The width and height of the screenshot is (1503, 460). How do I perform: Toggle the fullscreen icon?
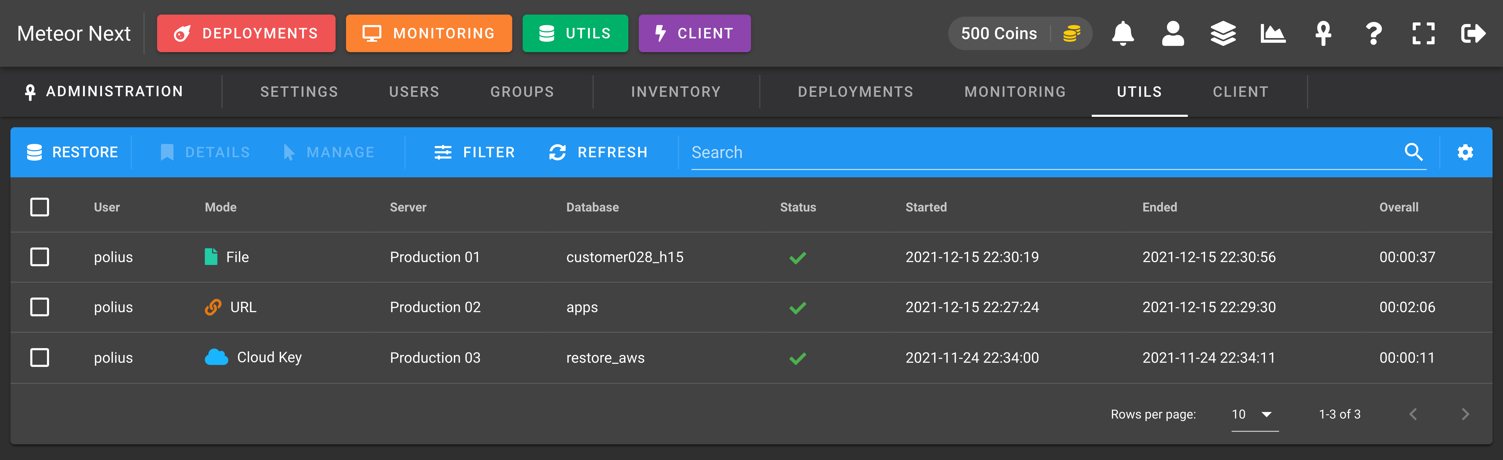click(1424, 33)
